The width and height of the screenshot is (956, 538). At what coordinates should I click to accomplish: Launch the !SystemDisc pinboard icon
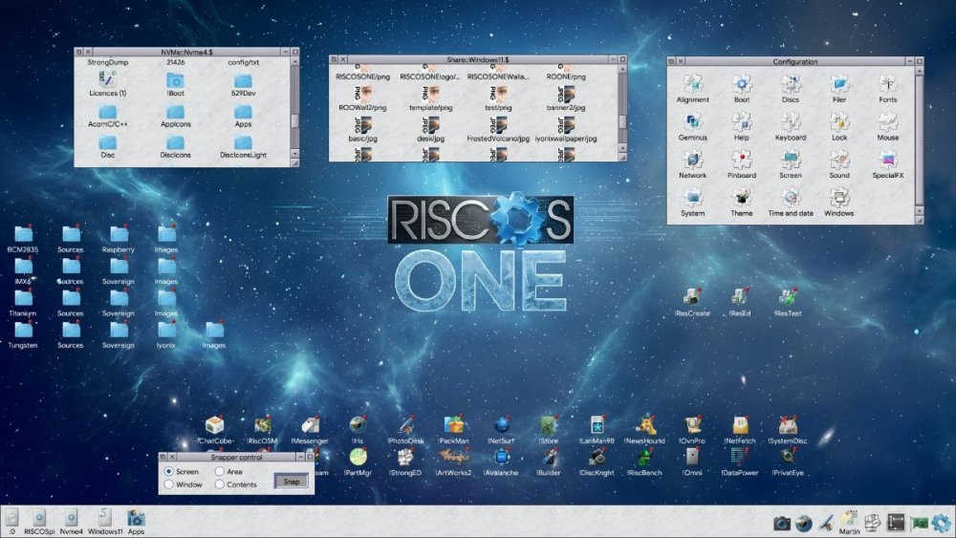pos(788,429)
